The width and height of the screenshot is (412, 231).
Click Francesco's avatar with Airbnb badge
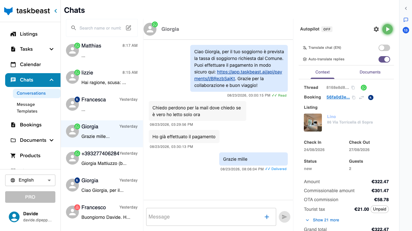pyautogui.click(x=72, y=212)
